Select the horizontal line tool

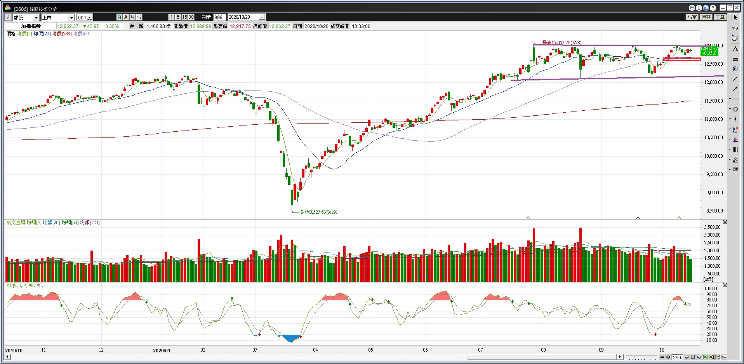click(x=735, y=99)
